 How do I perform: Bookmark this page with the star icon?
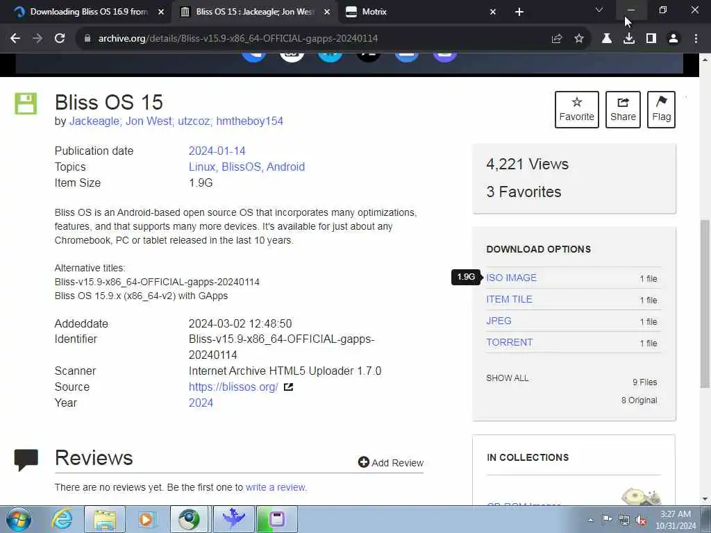[x=579, y=39]
